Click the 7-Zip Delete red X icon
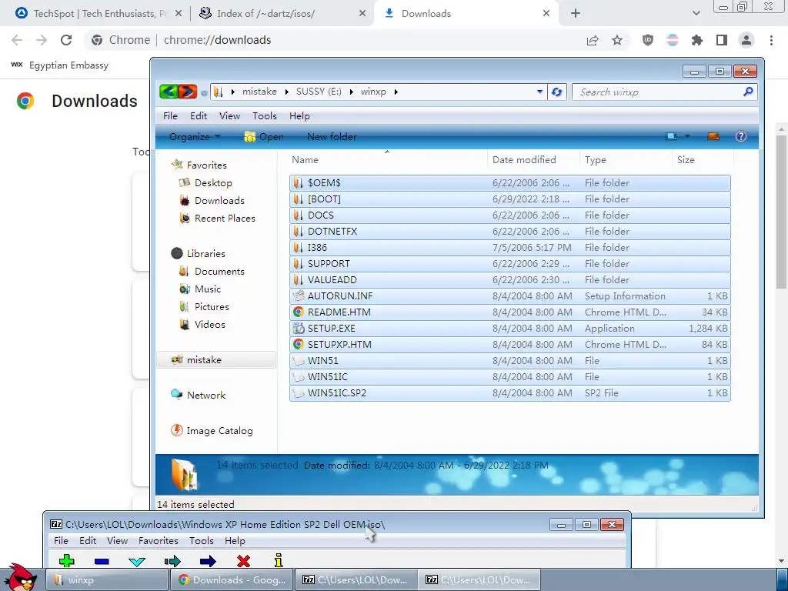Viewport: 788px width, 591px height. coord(243,561)
